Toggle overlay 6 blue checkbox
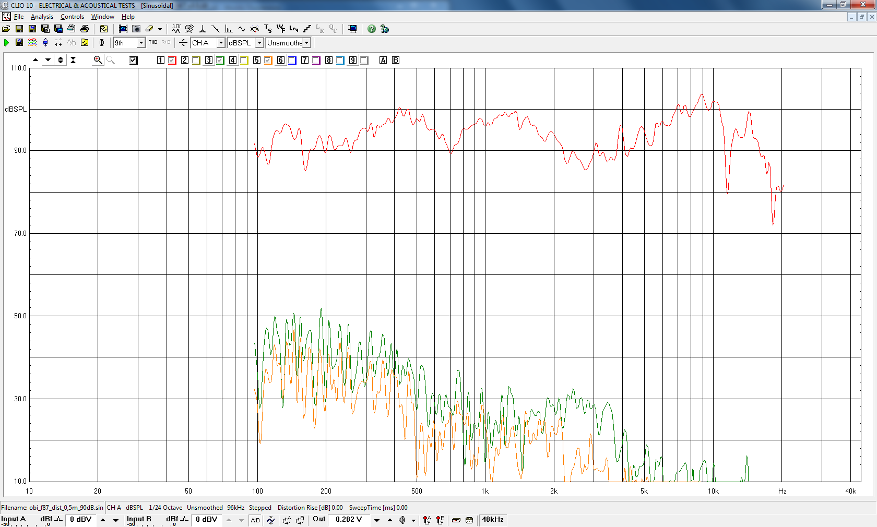 [292, 61]
